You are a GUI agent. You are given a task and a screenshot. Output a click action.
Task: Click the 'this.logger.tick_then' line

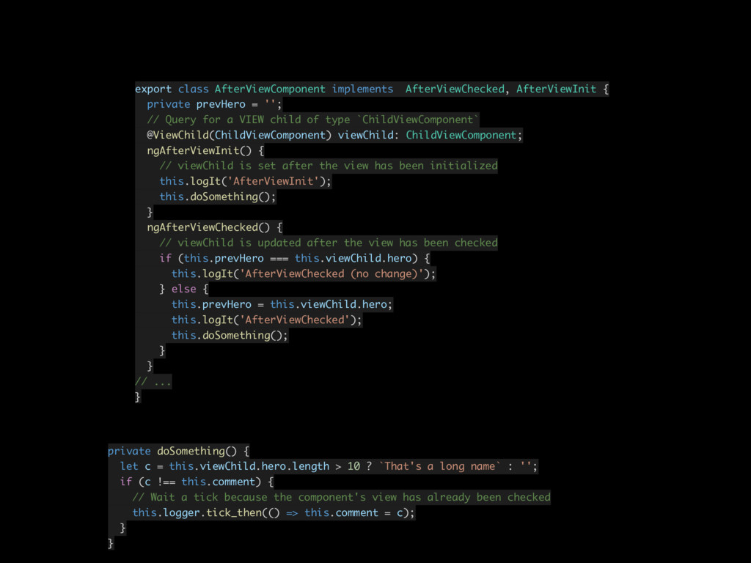(x=274, y=512)
